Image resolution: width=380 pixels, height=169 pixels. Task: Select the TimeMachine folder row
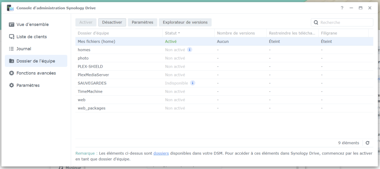click(224, 92)
